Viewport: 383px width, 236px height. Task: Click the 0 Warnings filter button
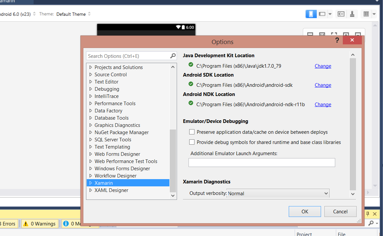(x=40, y=223)
